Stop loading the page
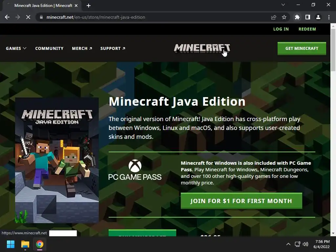The height and width of the screenshot is (252, 336). 28,17
